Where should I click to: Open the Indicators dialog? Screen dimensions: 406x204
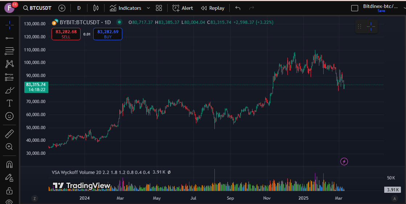[x=126, y=8]
